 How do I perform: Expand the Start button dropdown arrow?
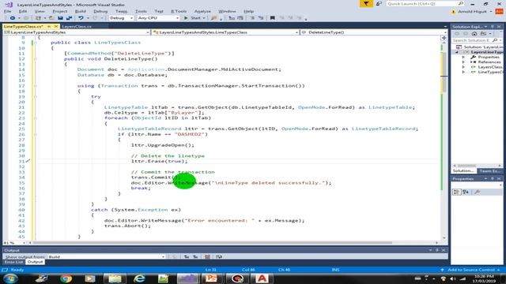tap(204, 18)
